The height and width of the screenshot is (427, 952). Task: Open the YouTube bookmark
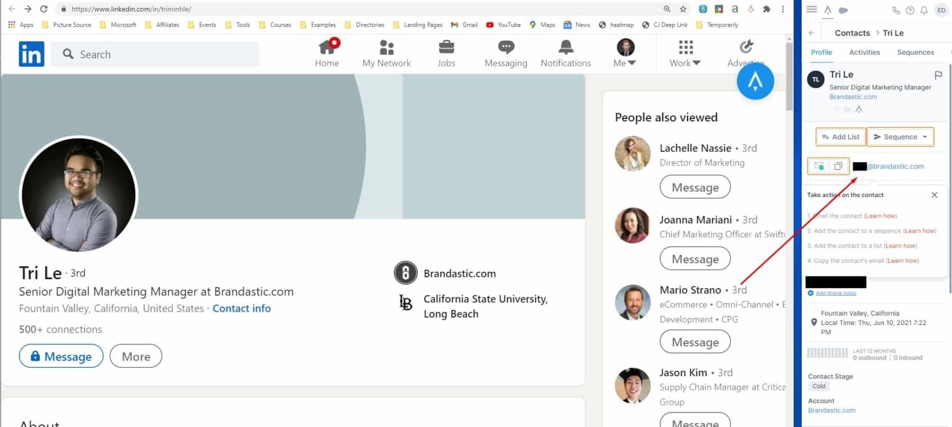click(x=504, y=25)
